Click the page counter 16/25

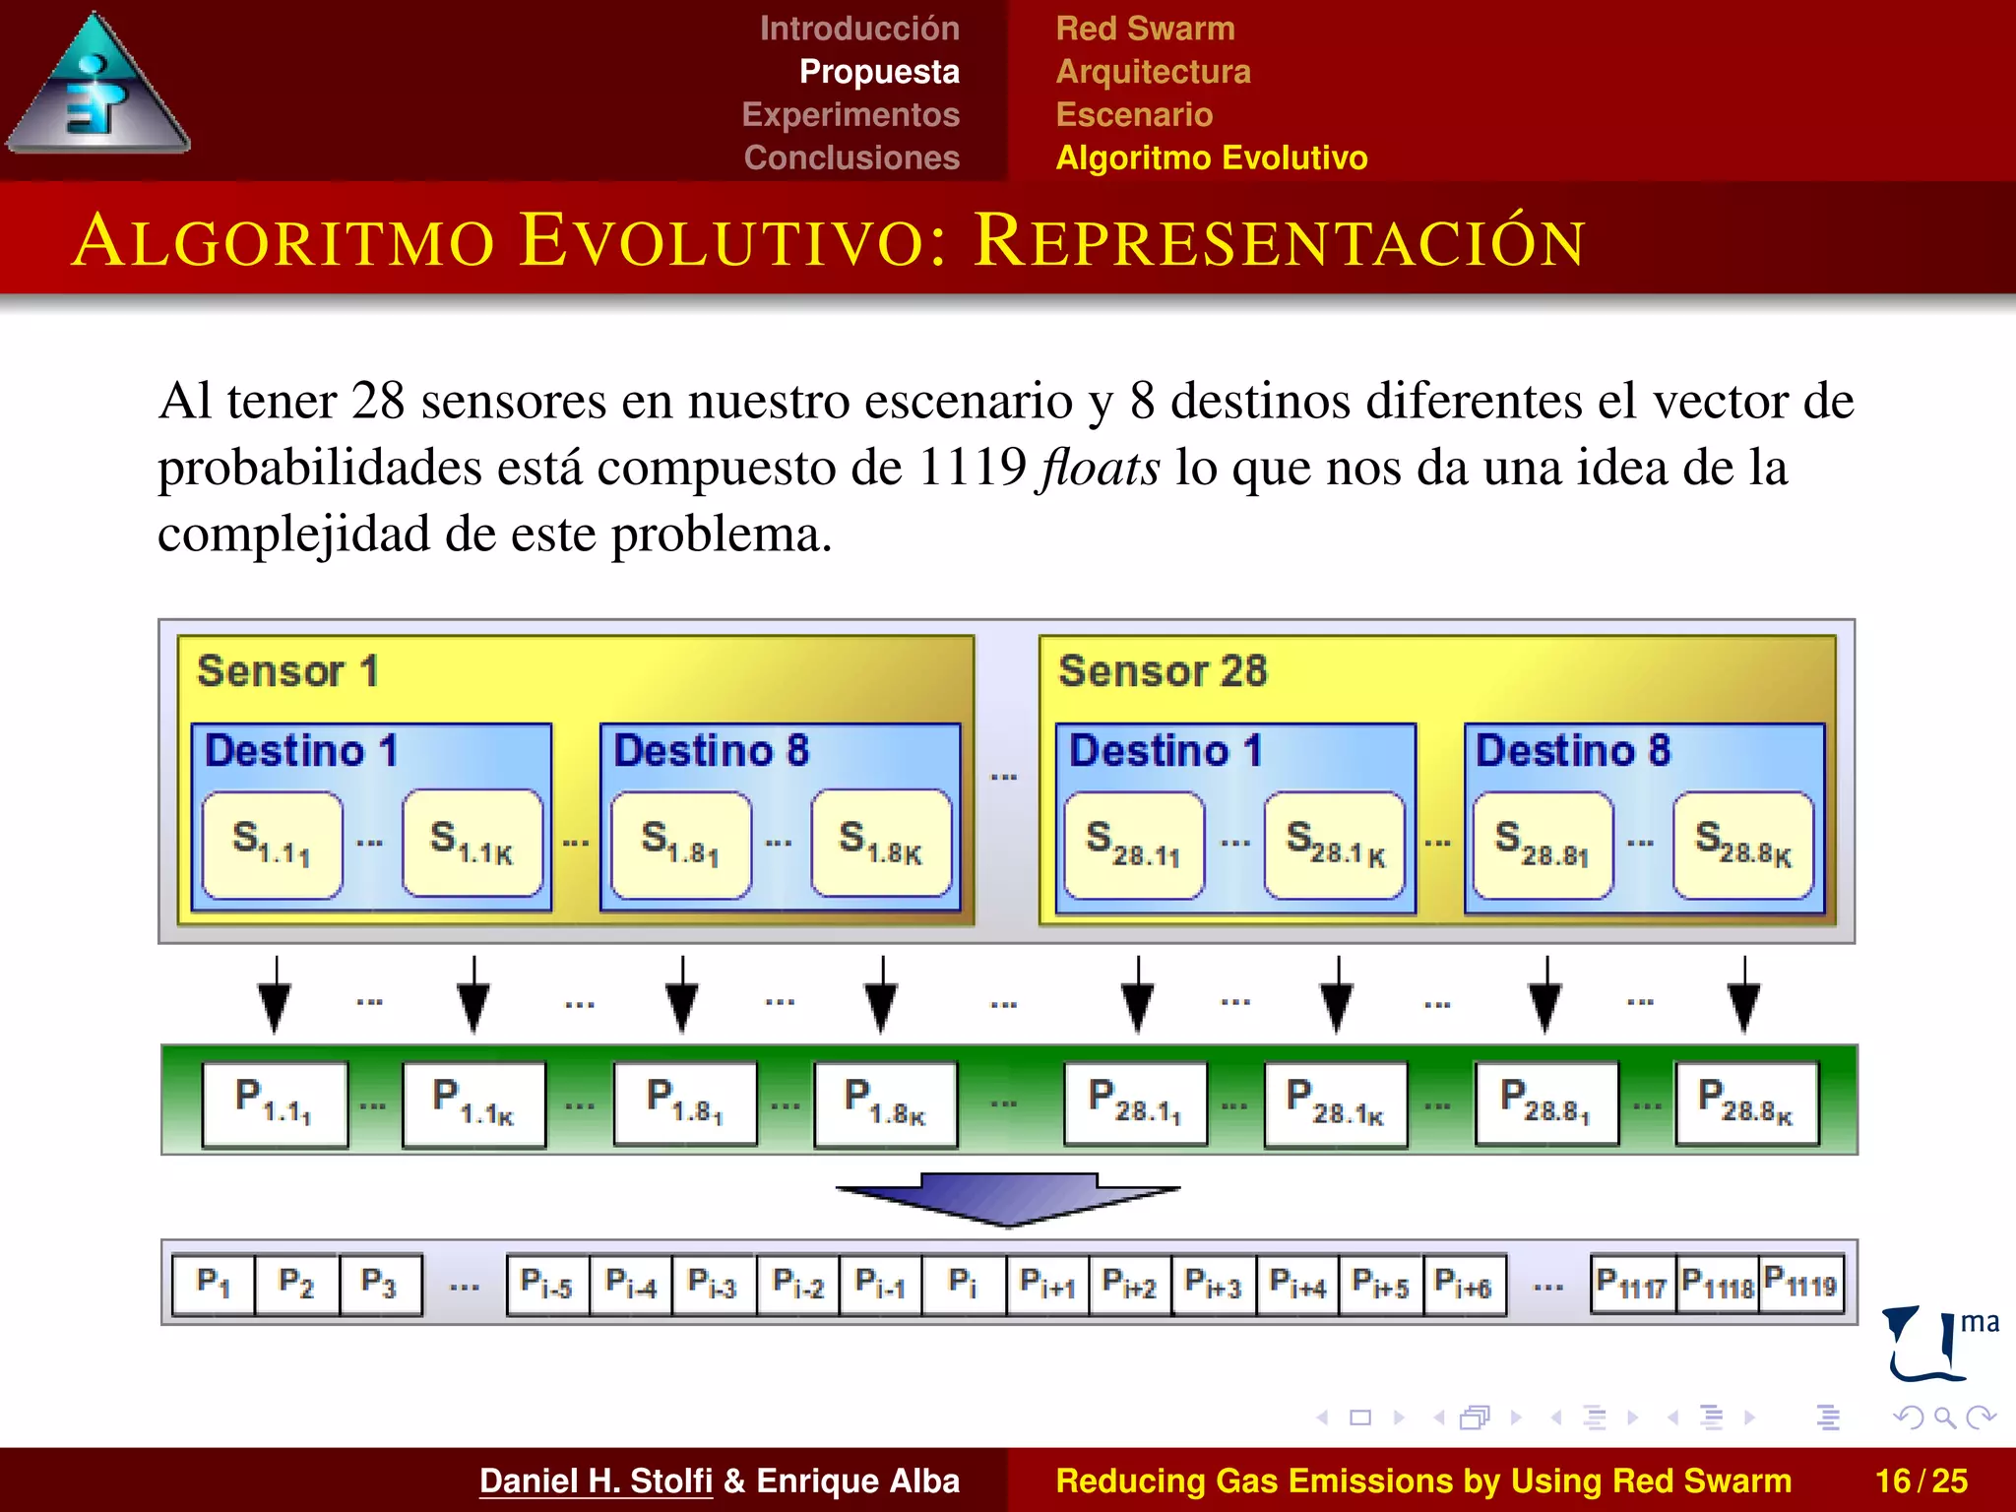(x=1921, y=1480)
